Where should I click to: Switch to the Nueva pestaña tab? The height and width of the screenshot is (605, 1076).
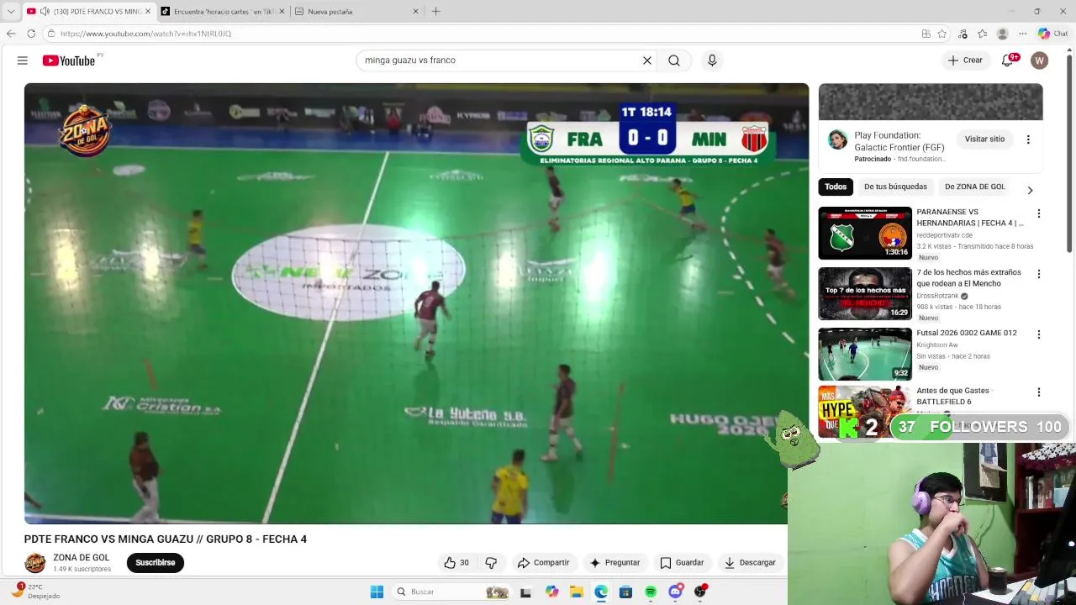(x=356, y=12)
